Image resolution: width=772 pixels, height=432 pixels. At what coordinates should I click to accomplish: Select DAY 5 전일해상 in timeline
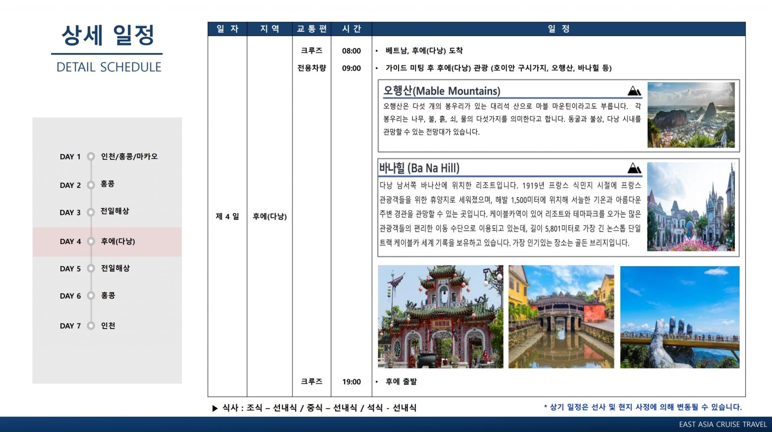tap(95, 269)
